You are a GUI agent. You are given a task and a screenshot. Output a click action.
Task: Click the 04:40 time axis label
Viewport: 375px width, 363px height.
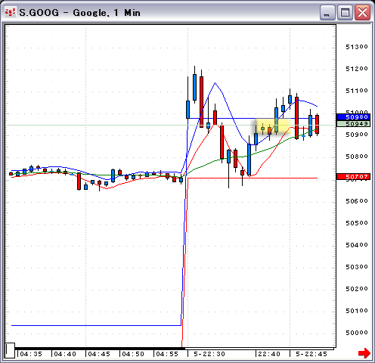(65, 354)
